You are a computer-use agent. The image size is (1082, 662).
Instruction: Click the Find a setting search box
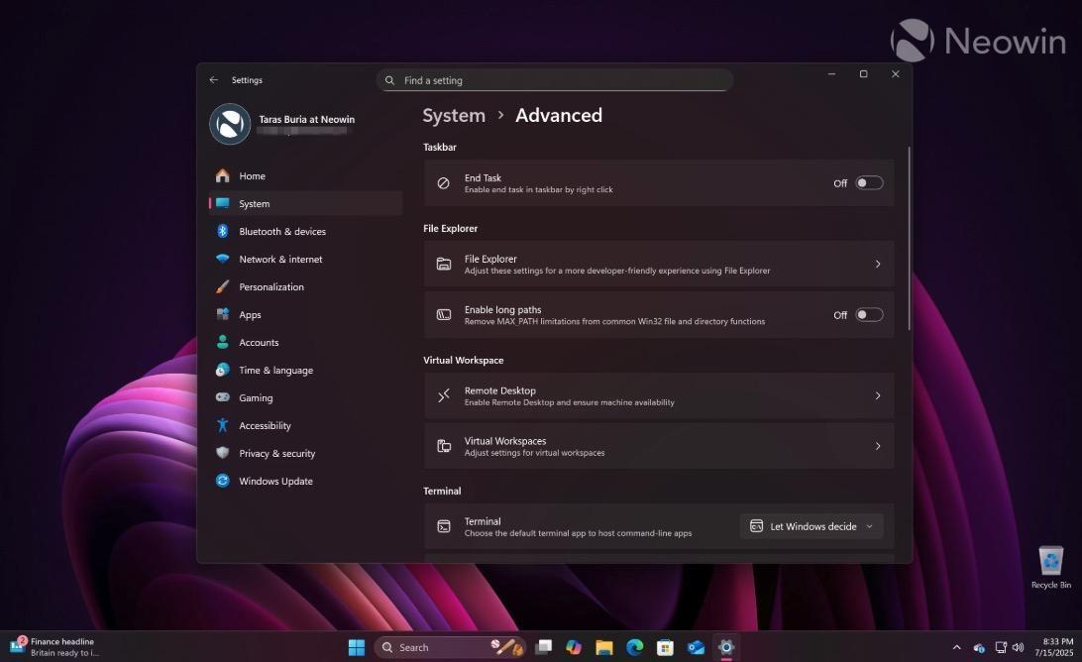[555, 80]
